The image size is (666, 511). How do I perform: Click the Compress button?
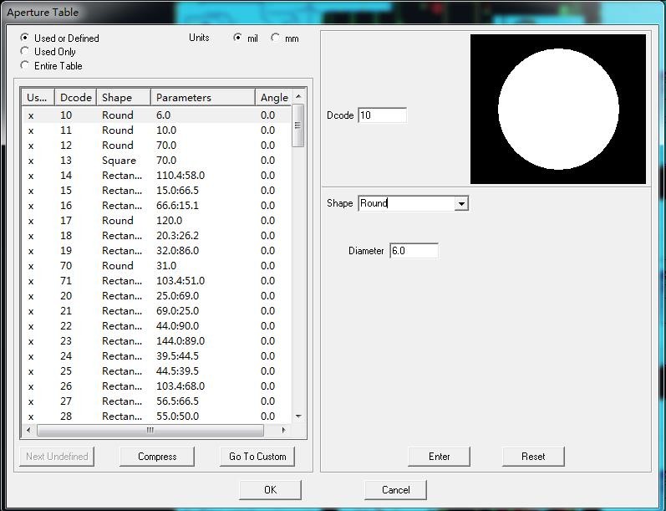(157, 457)
